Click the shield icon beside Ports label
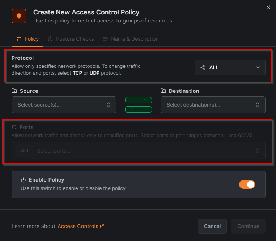The width and height of the screenshot is (276, 241). 14,128
